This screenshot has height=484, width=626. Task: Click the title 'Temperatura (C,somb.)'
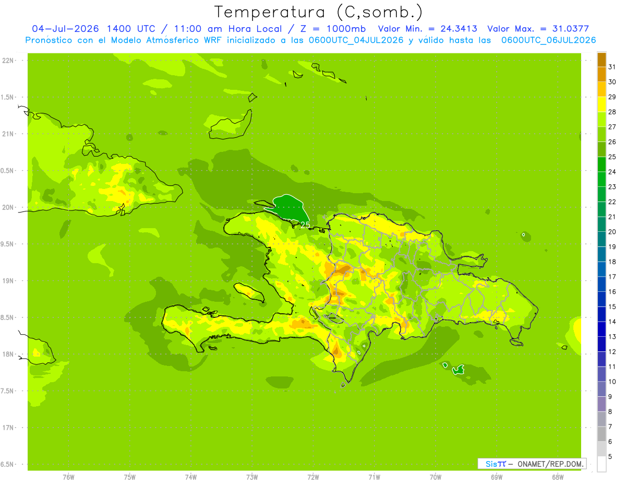pos(318,12)
